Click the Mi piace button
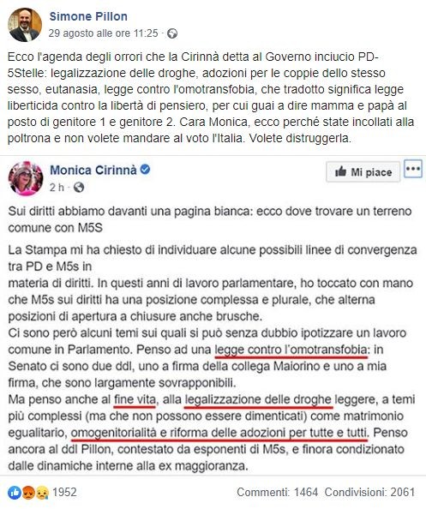 [x=363, y=171]
